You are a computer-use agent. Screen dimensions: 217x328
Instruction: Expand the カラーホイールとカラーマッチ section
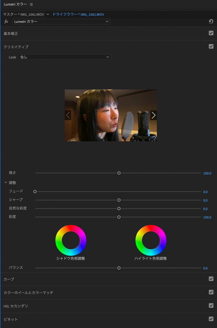[28, 293]
